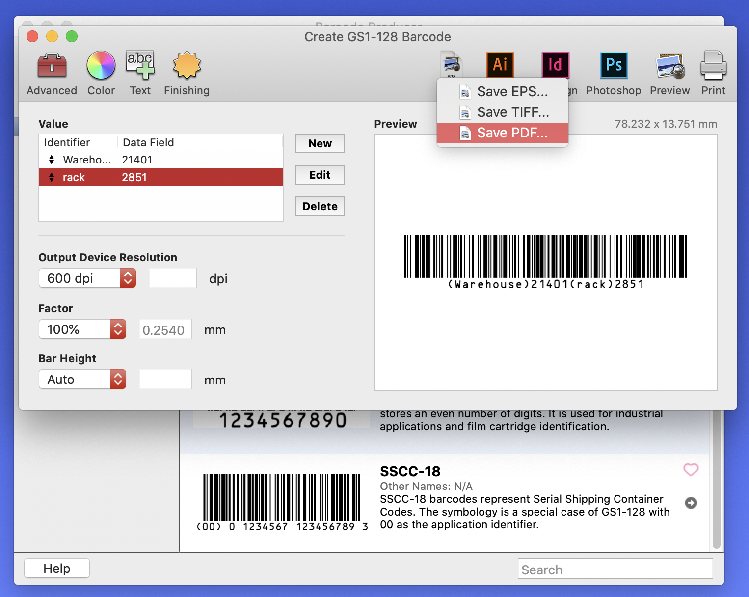Click reorder handle on rack row
Viewport: 749px width, 597px height.
52,177
